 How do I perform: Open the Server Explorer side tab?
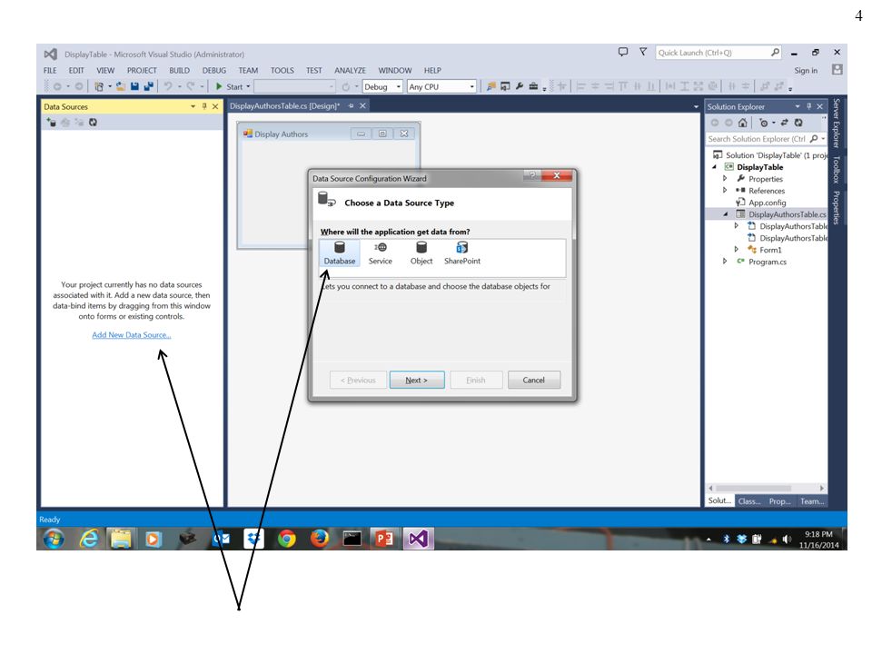point(837,123)
